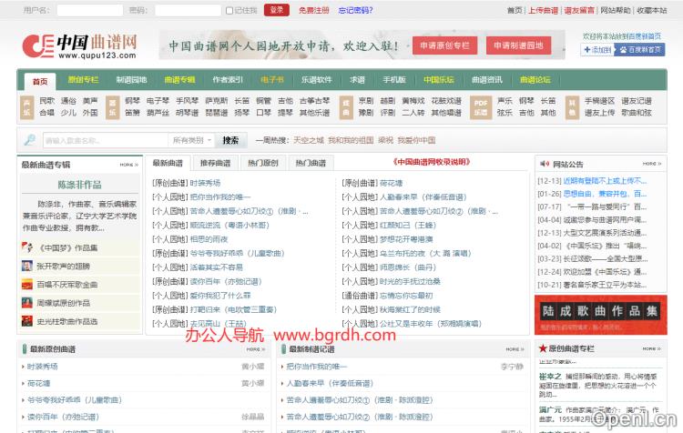The image size is (683, 433).
Task: Switch to the 推荐曲谱 tab
Action: coord(215,163)
